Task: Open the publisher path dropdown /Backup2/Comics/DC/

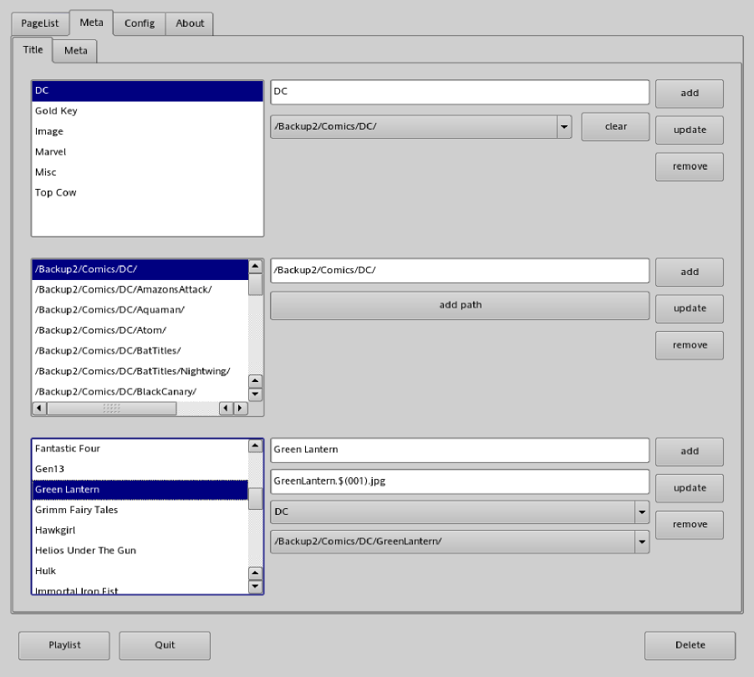Action: pos(420,126)
